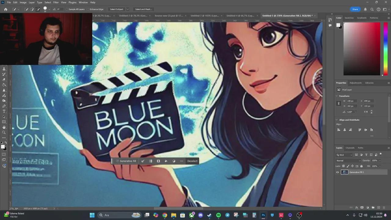Enable Enhance Edge checkbox
391x220 pixels.
[88, 9]
